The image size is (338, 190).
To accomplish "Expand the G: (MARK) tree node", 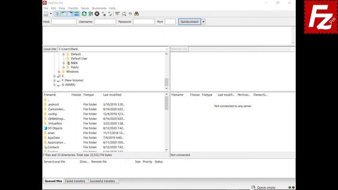I will tap(54, 84).
